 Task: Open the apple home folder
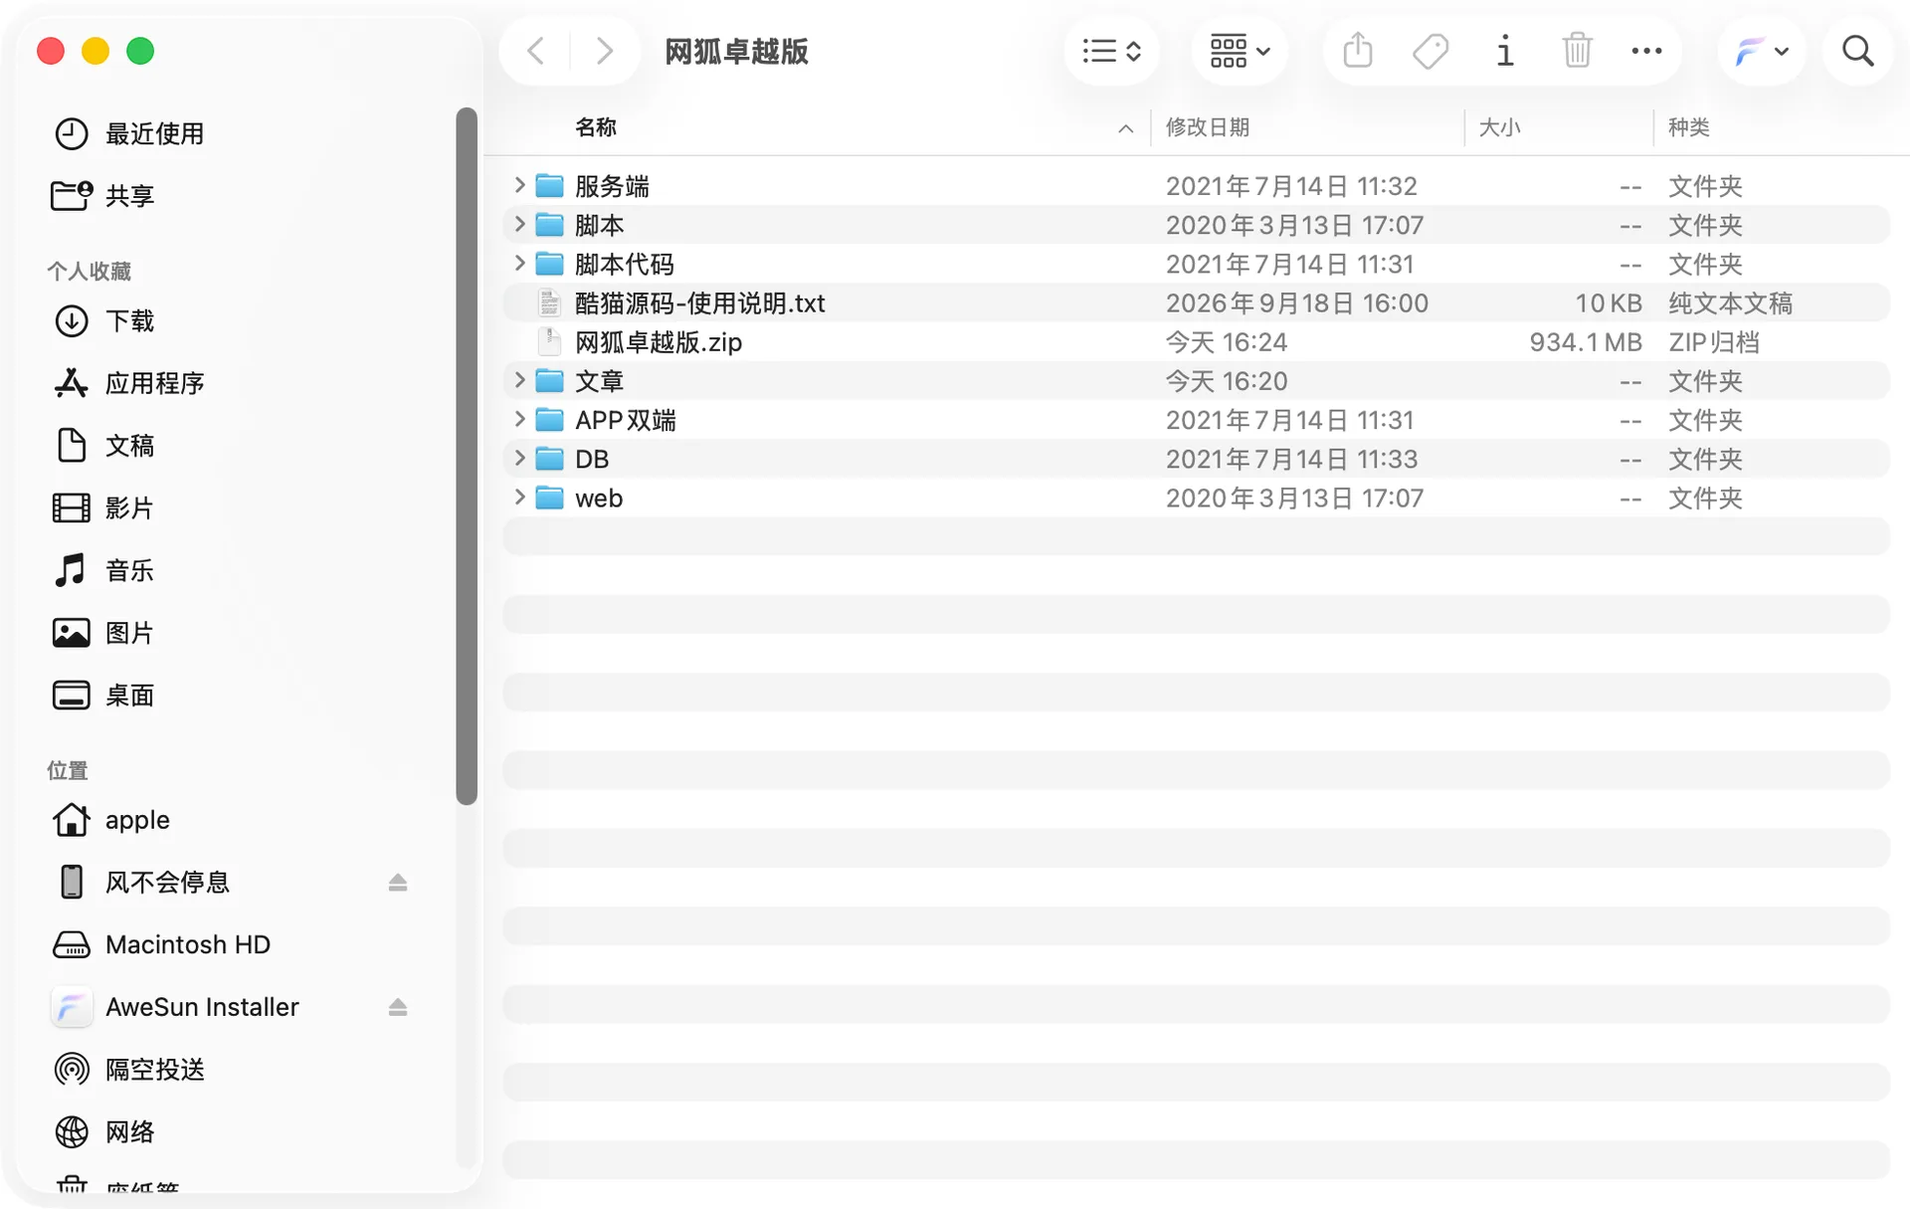(110, 820)
